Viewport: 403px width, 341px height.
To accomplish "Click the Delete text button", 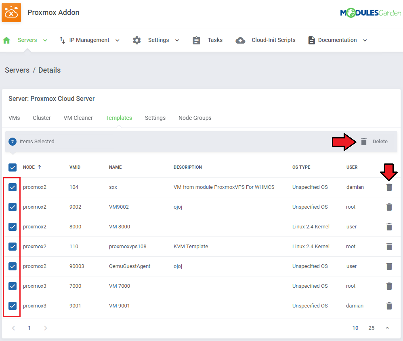I will pos(380,142).
